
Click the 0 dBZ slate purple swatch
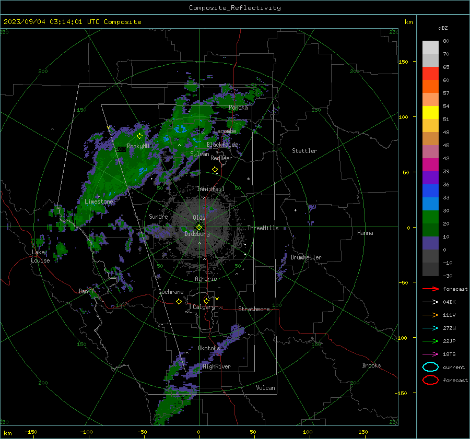[x=430, y=243]
